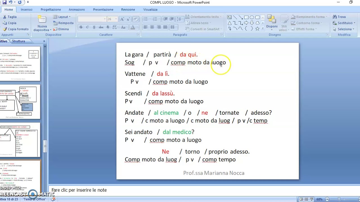
Task: Decrease font size with the small A
Action: click(129, 19)
